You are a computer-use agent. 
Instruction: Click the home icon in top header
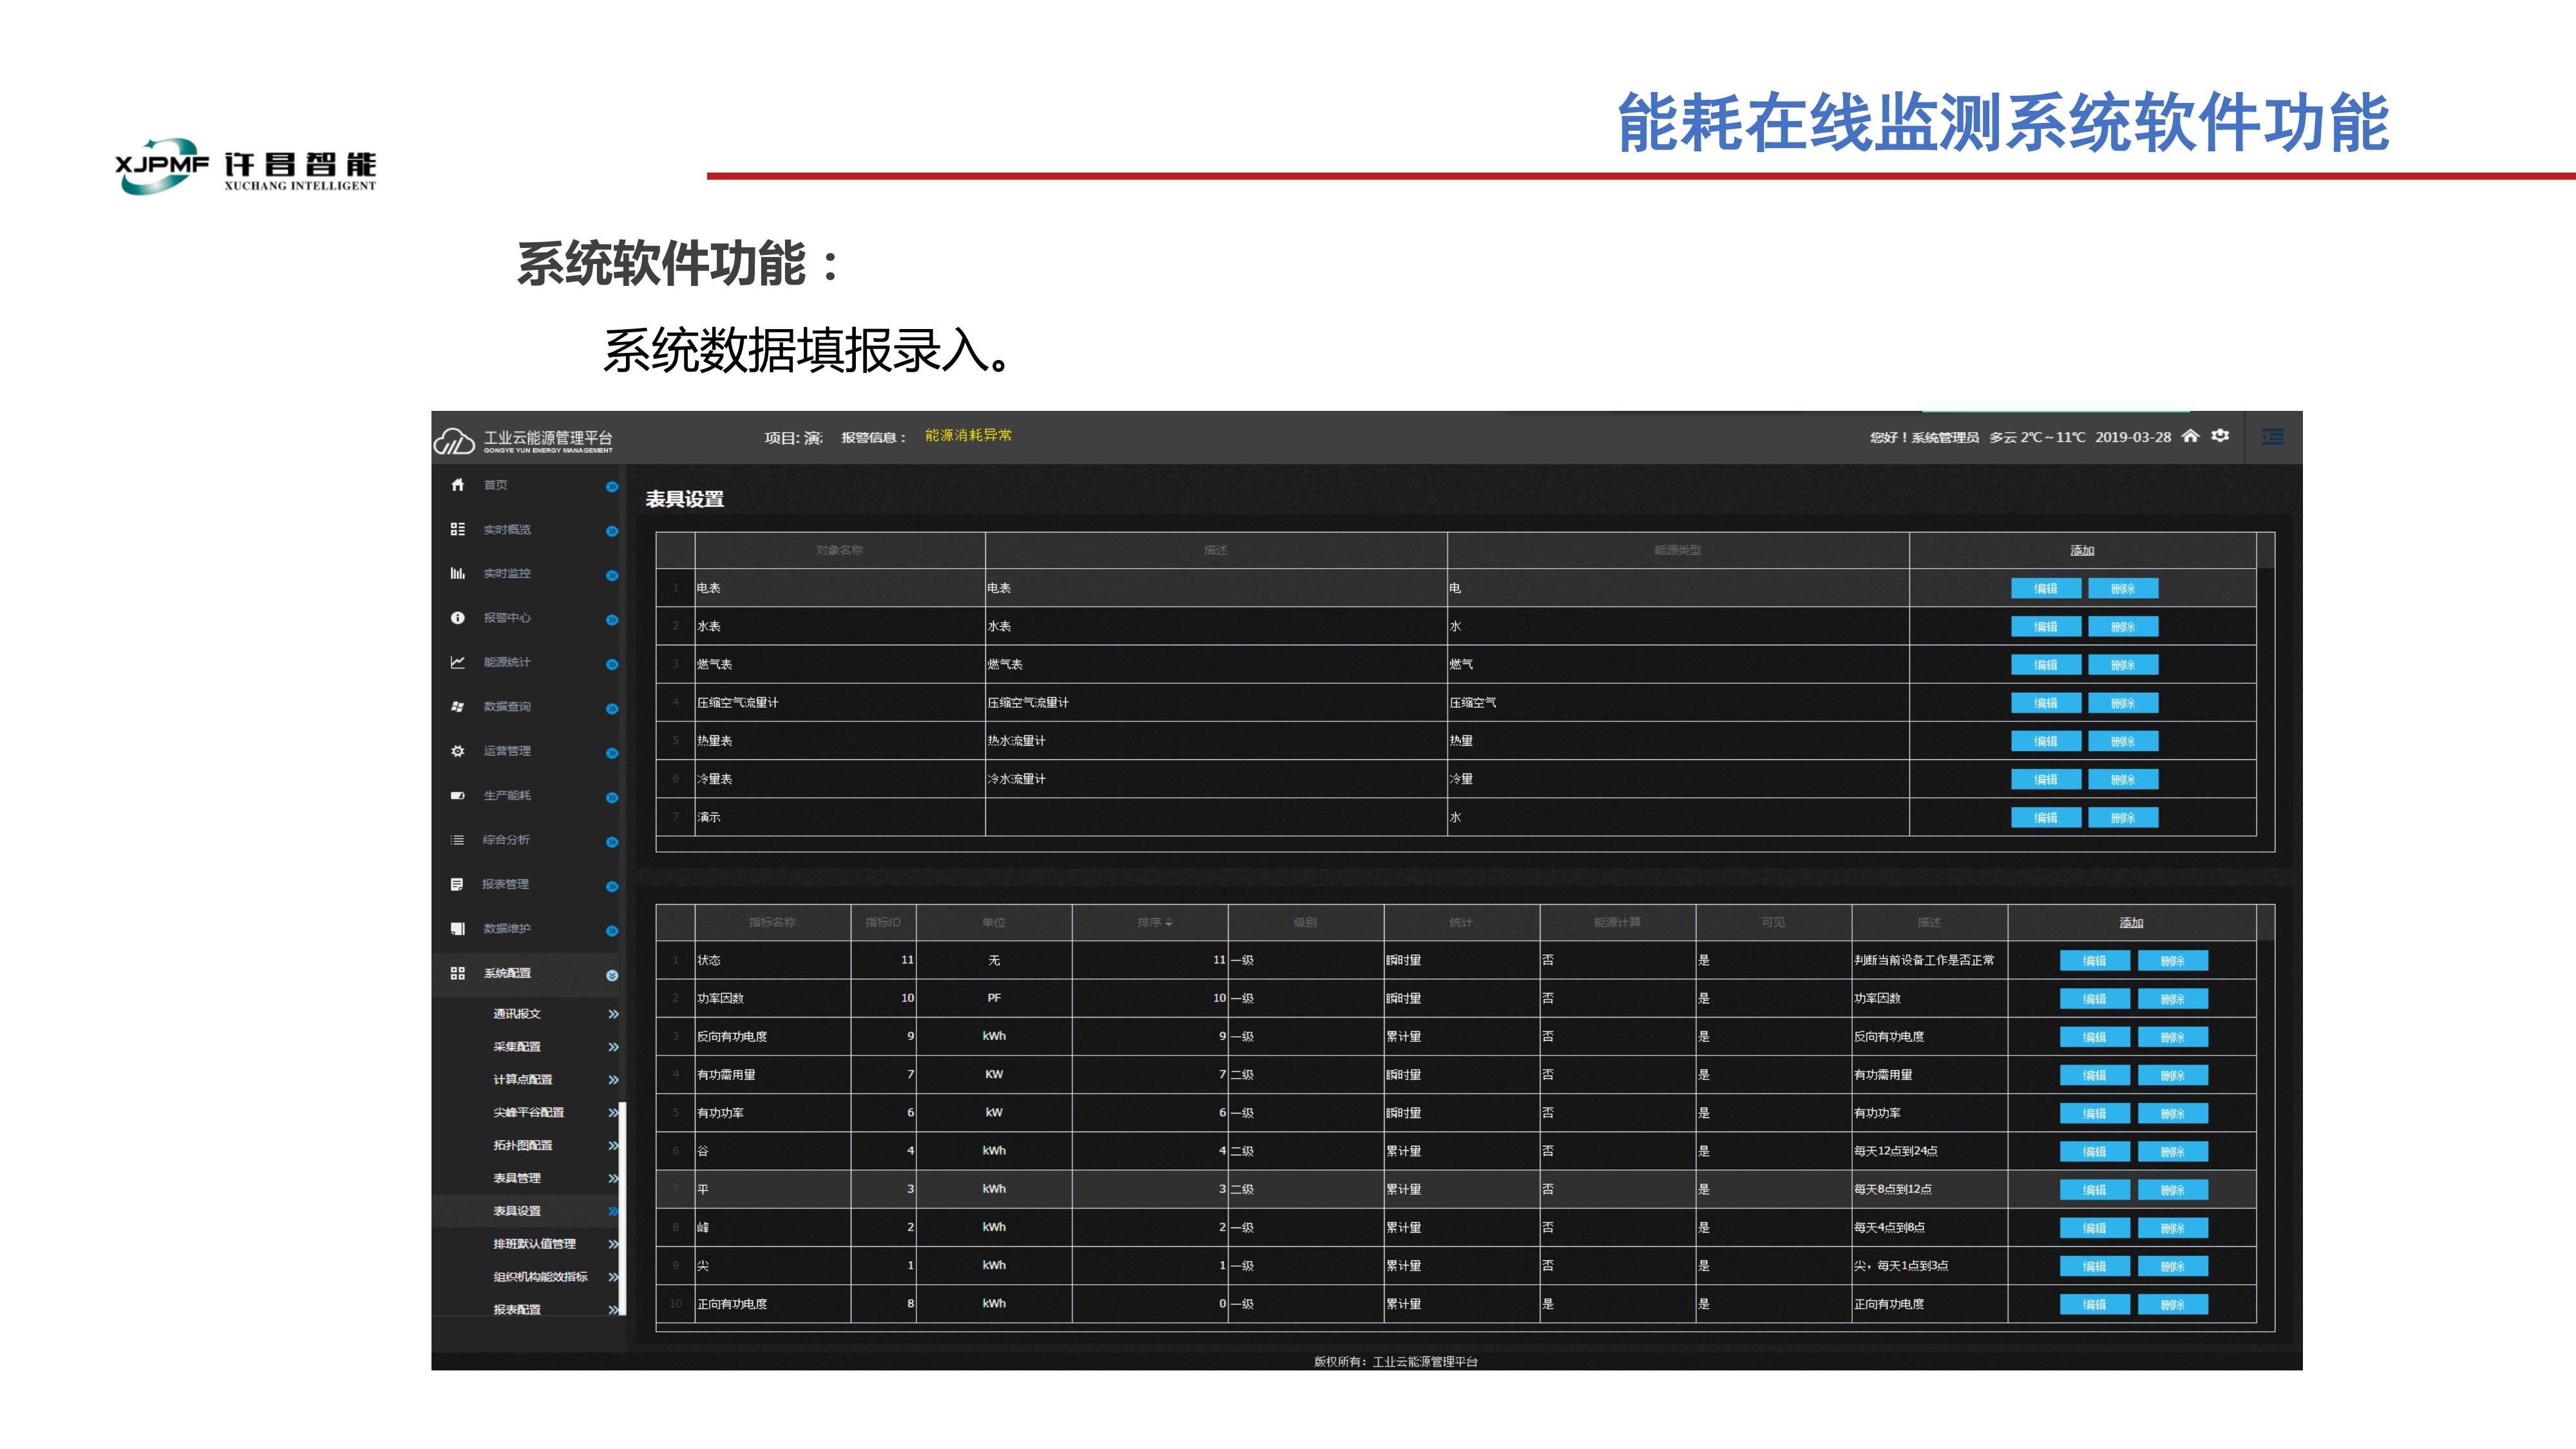pyautogui.click(x=2190, y=436)
